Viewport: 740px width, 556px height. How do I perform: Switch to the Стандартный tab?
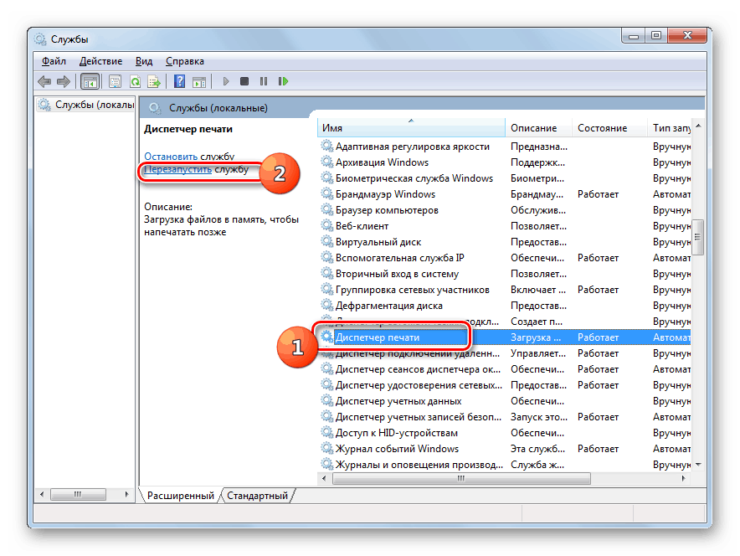(257, 495)
